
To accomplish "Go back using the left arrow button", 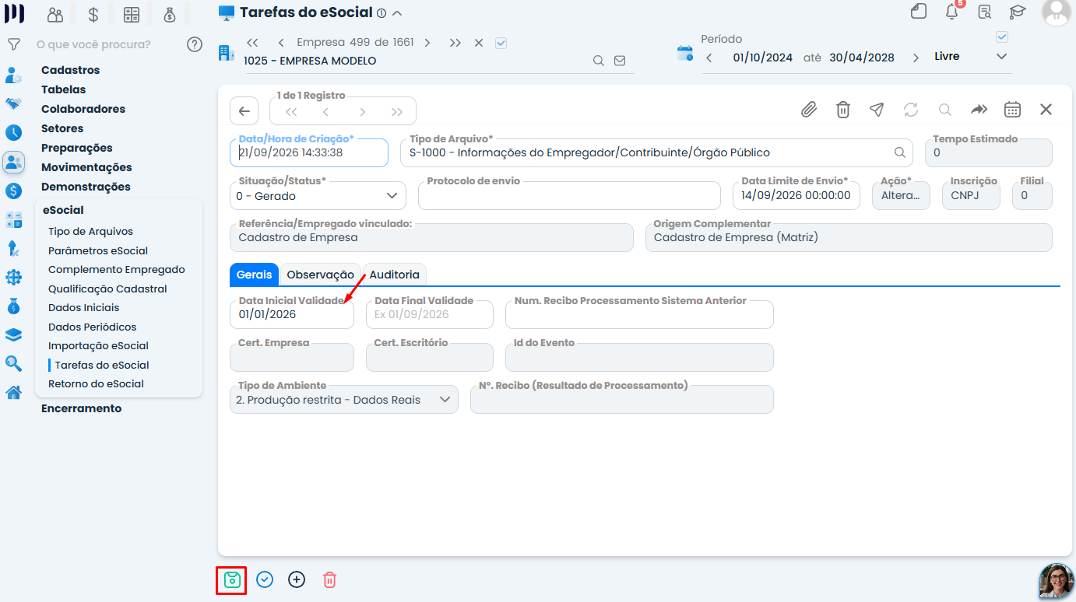I will (x=244, y=111).
